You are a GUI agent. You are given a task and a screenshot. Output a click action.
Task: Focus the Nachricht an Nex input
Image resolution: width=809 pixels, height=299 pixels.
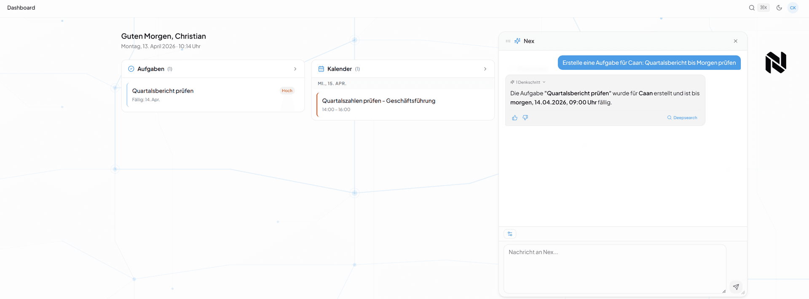[x=614, y=268]
